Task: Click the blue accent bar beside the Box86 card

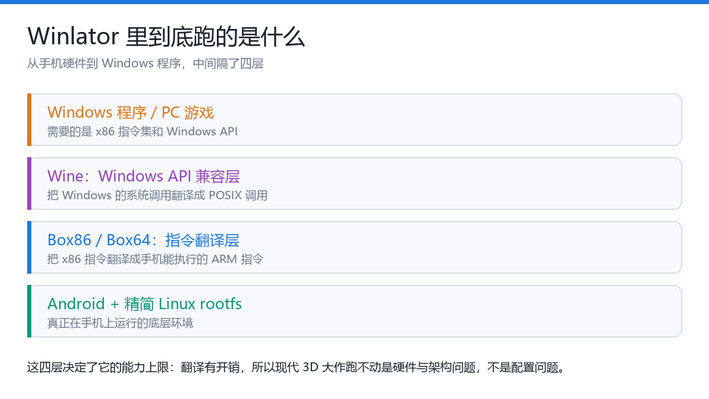Action: (29, 247)
